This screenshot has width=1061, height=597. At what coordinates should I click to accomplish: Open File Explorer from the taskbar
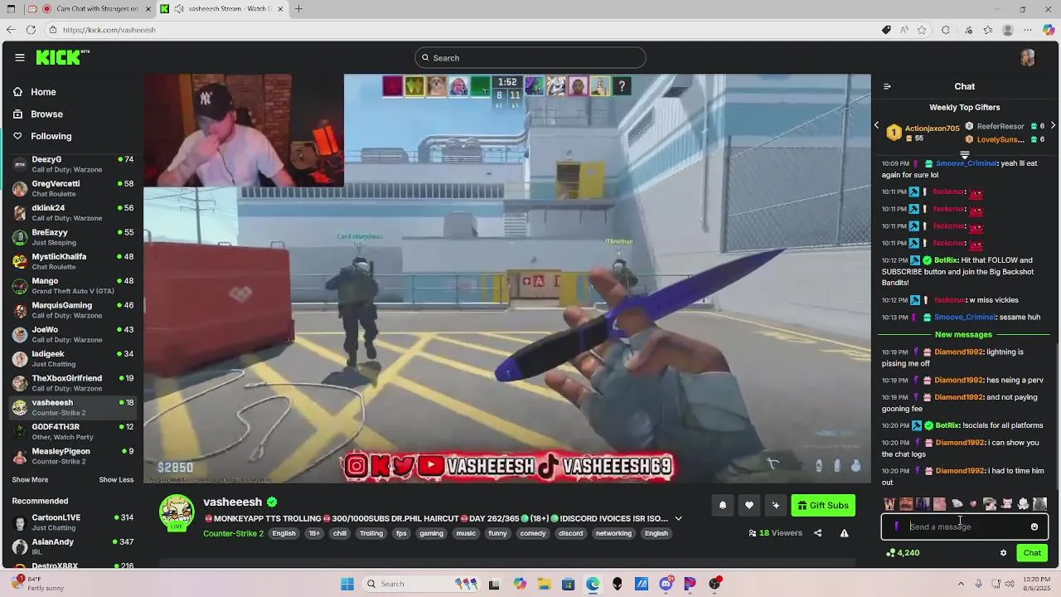(x=544, y=584)
